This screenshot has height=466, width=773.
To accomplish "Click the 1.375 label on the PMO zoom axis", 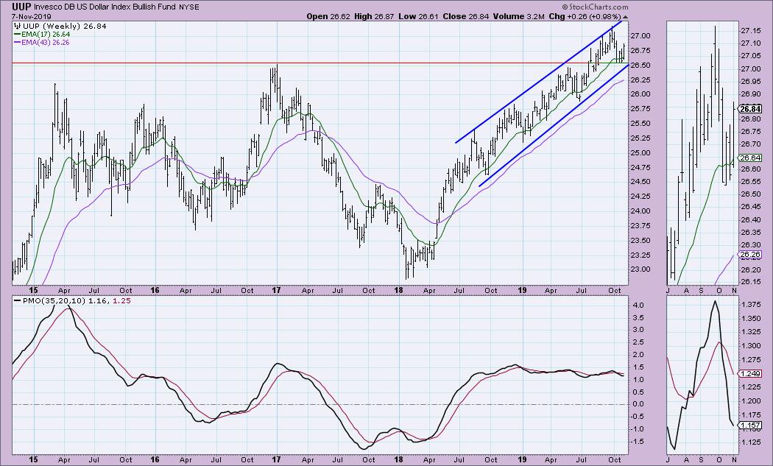I will pos(750,306).
